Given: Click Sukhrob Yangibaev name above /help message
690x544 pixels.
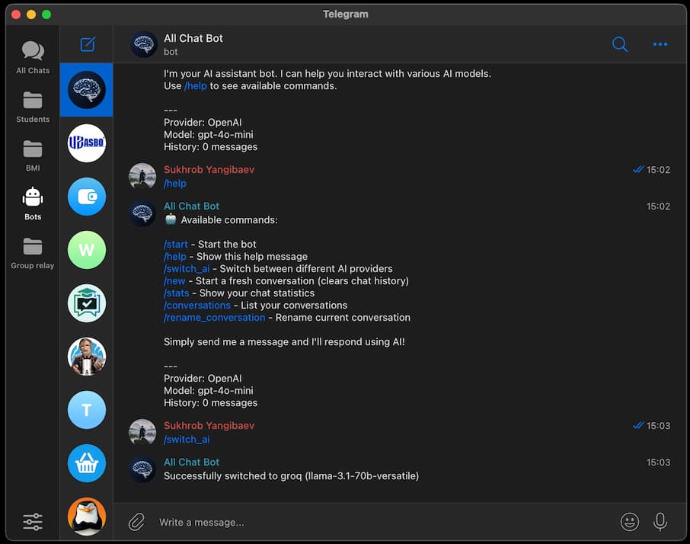Looking at the screenshot, I should (x=209, y=169).
